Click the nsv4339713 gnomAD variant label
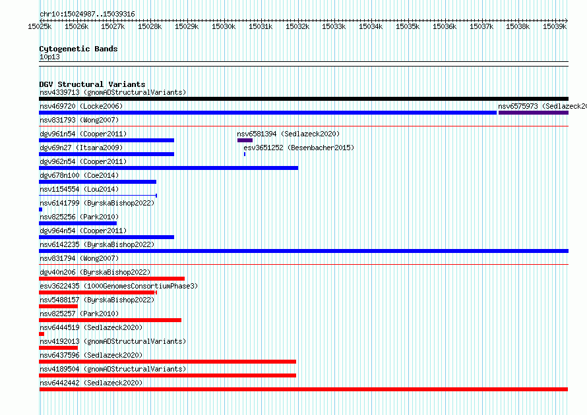 113,92
